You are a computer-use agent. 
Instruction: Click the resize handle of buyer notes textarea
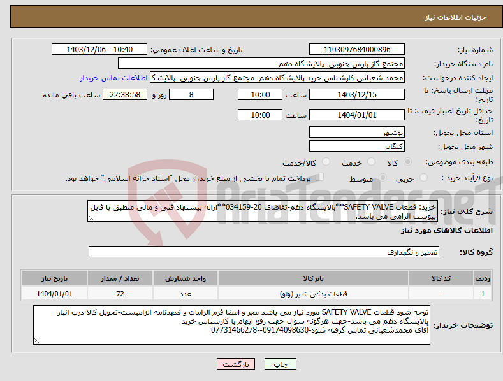pyautogui.click(x=36, y=341)
